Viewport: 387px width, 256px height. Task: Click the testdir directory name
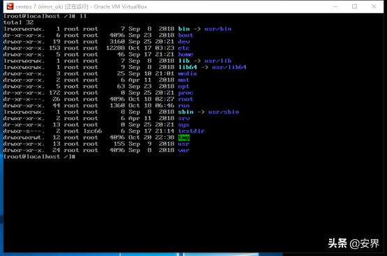pos(191,131)
